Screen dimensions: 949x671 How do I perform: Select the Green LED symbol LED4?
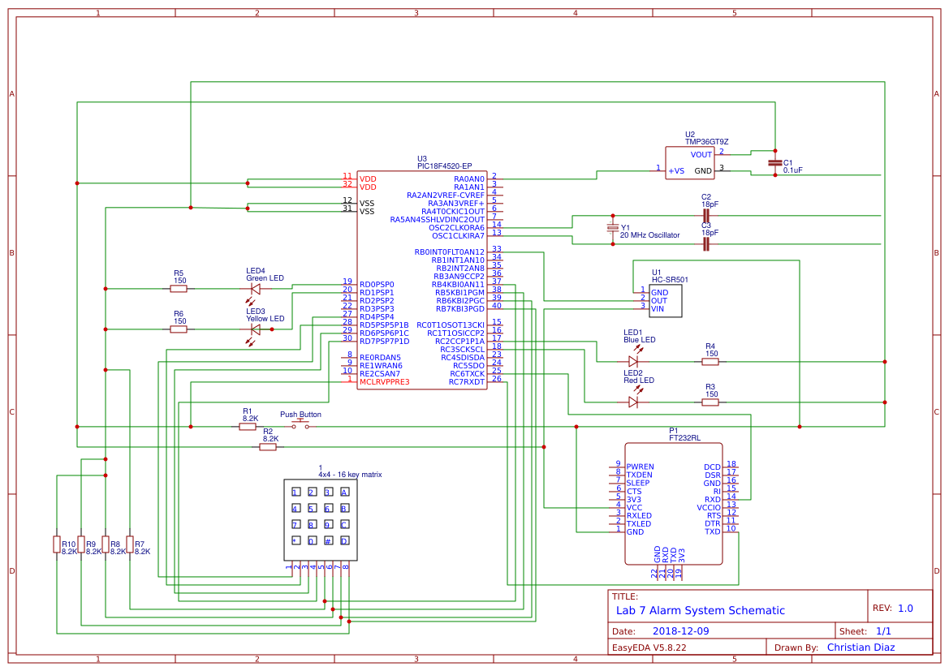click(256, 289)
